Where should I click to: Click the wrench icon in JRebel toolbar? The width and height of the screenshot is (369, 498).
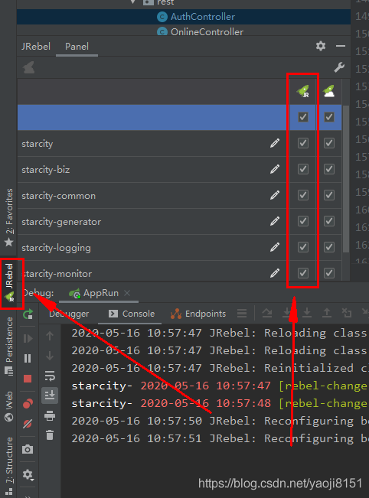[x=339, y=67]
